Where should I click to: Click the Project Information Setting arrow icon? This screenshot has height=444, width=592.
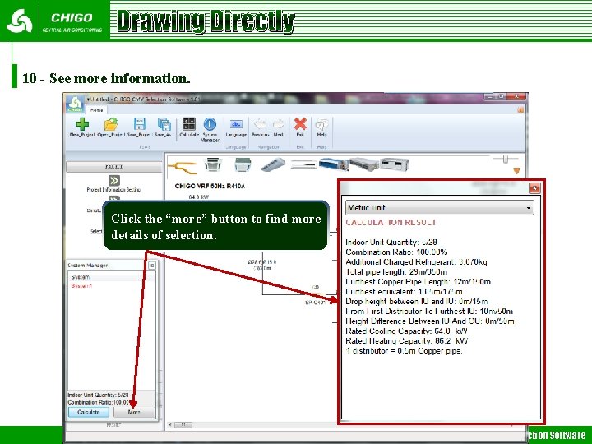tap(114, 180)
